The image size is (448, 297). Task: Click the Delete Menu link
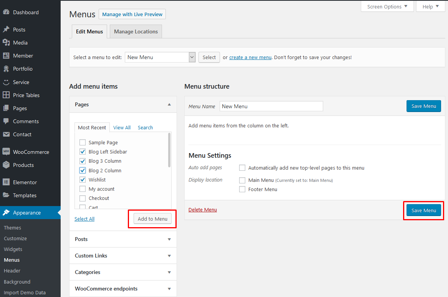point(203,210)
